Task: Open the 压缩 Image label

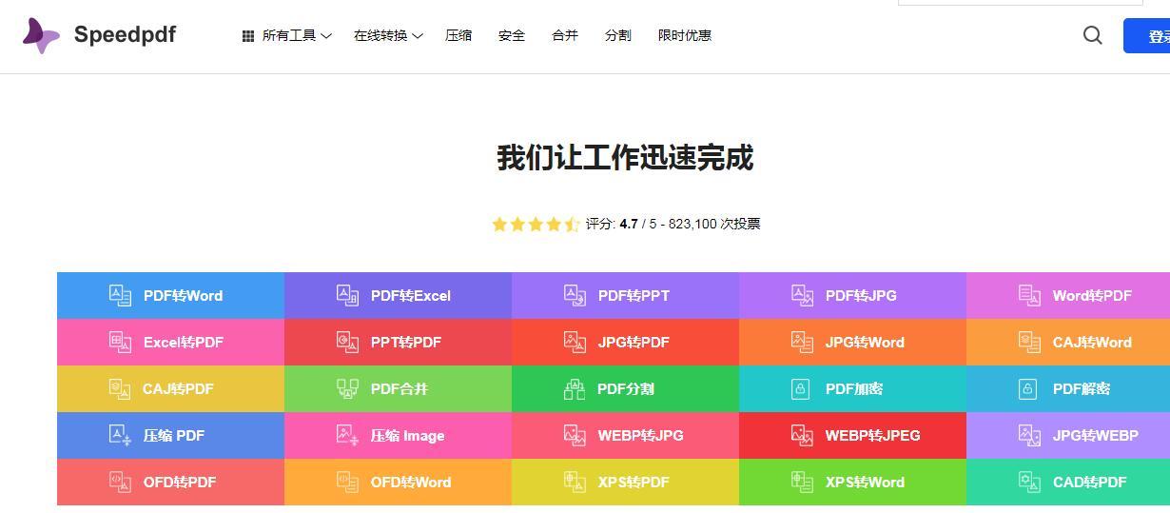Action: 408,436
